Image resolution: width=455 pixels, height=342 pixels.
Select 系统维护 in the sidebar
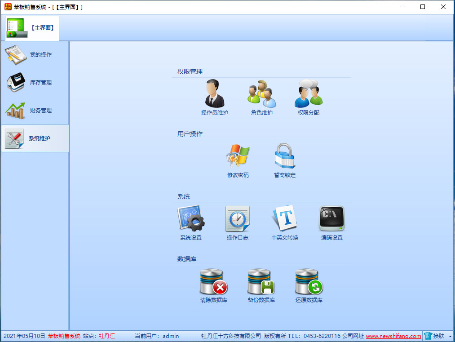click(35, 138)
